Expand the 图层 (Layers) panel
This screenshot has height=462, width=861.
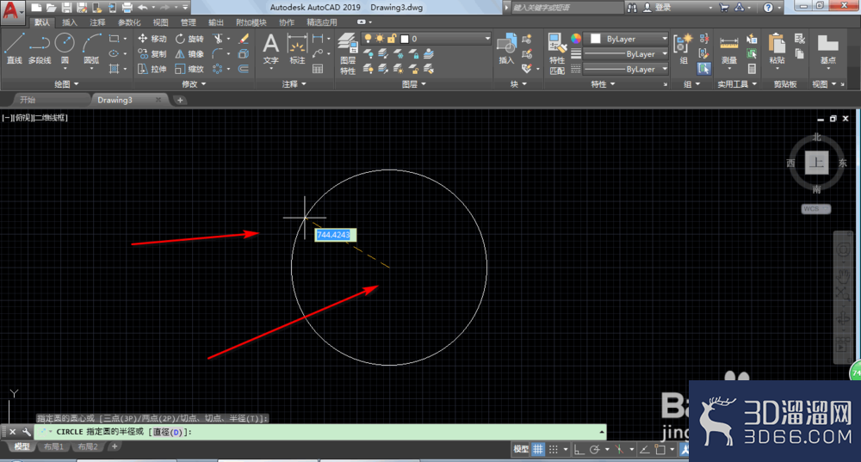(x=413, y=84)
